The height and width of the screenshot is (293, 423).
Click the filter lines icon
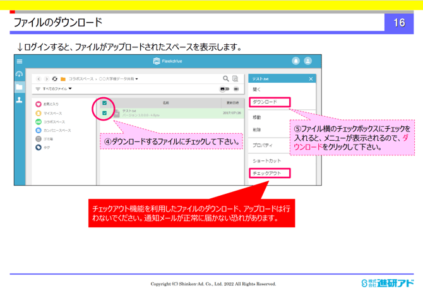tap(38, 89)
